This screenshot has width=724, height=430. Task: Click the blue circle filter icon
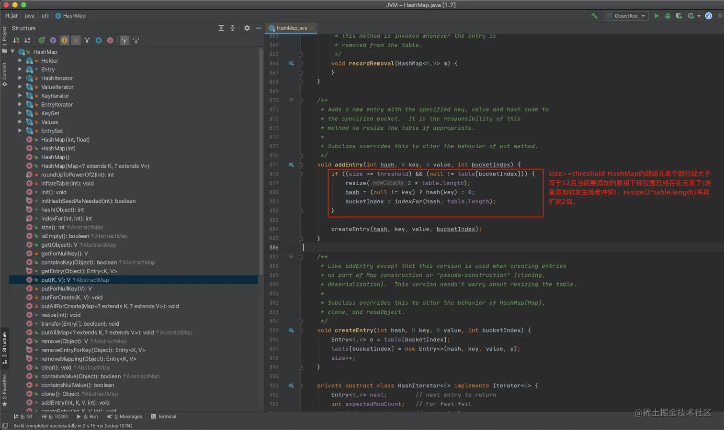(99, 41)
